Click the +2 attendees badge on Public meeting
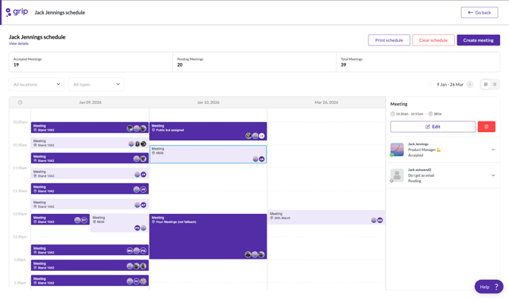The image size is (509, 299). tap(261, 136)
